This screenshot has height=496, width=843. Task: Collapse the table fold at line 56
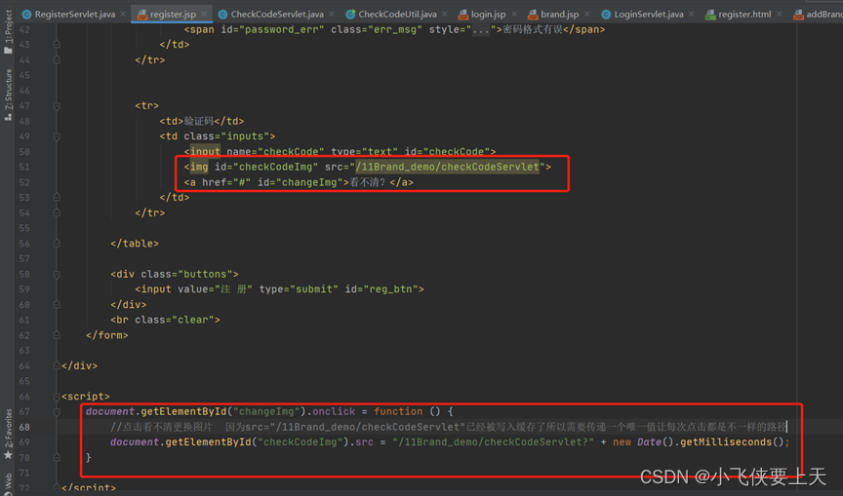tap(57, 244)
